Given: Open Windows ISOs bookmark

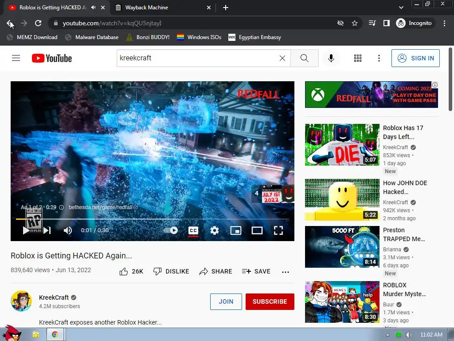Looking at the screenshot, I should (199, 37).
